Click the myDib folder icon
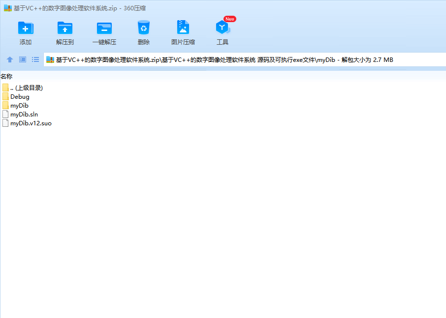Image resolution: width=446 pixels, height=318 pixels. [x=5, y=105]
